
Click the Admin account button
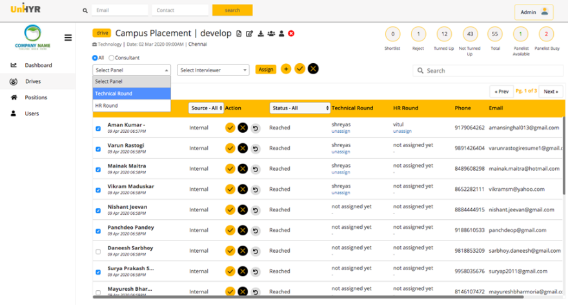534,12
